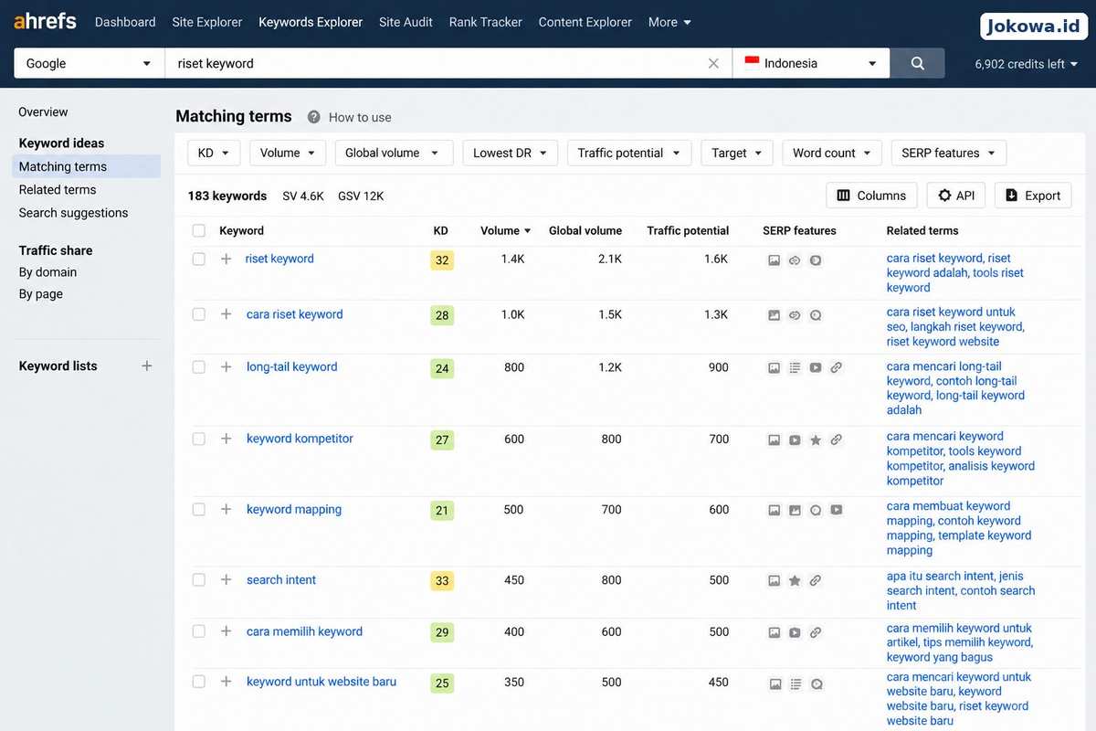This screenshot has height=731, width=1096.
Task: Add 'riset keyword' to a list with plus icon
Action: [226, 259]
